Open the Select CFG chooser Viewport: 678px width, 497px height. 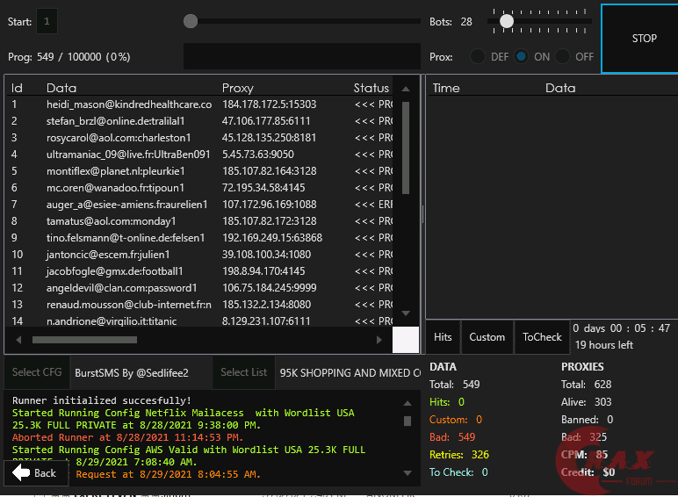[x=37, y=372]
